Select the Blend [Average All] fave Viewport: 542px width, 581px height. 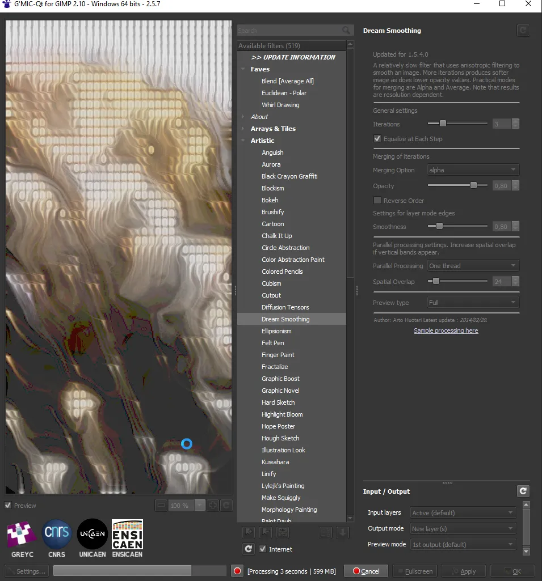point(288,81)
